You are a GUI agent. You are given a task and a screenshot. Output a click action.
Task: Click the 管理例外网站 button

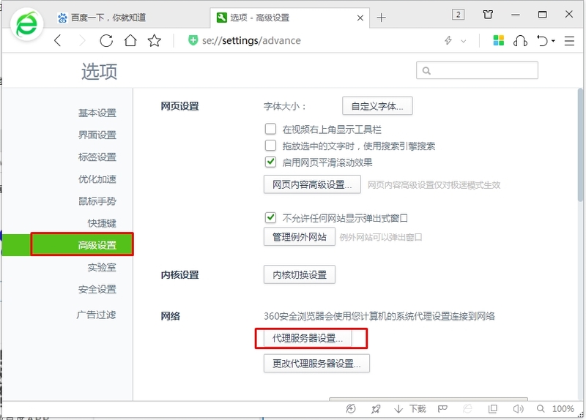coord(300,236)
